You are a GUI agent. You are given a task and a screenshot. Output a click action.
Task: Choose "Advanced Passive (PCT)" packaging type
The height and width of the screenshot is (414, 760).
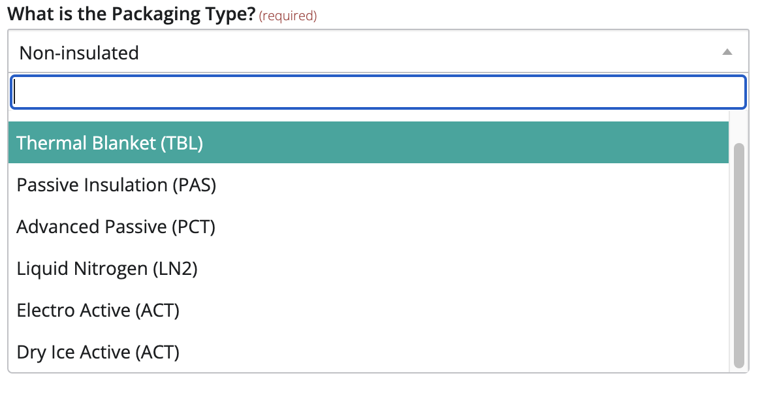pyautogui.click(x=116, y=227)
